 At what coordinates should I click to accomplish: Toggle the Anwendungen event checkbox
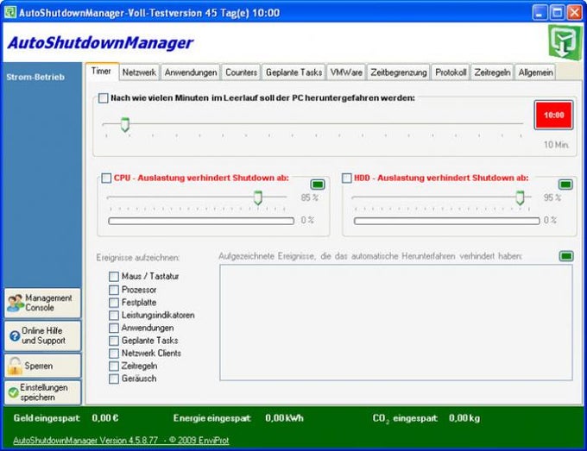click(114, 328)
